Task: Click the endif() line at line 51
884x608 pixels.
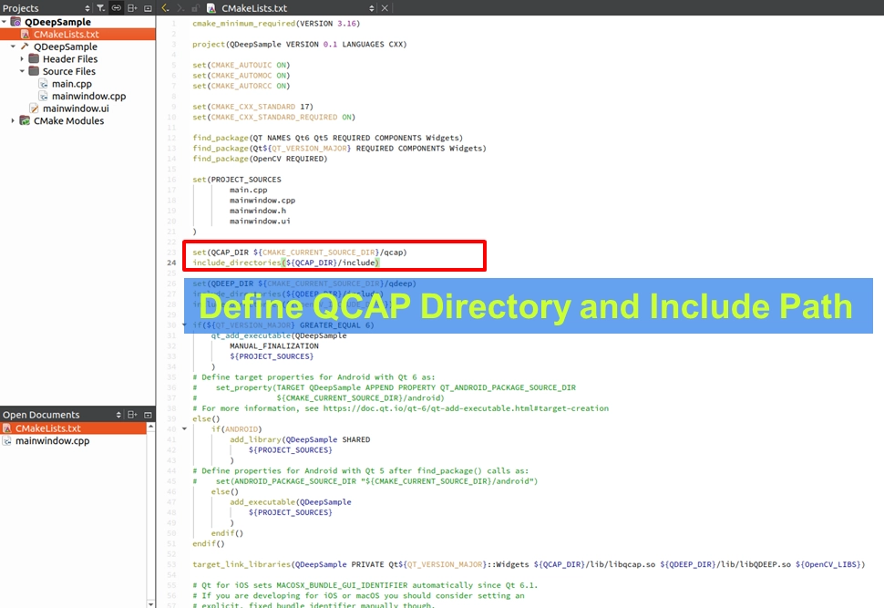Action: point(208,543)
